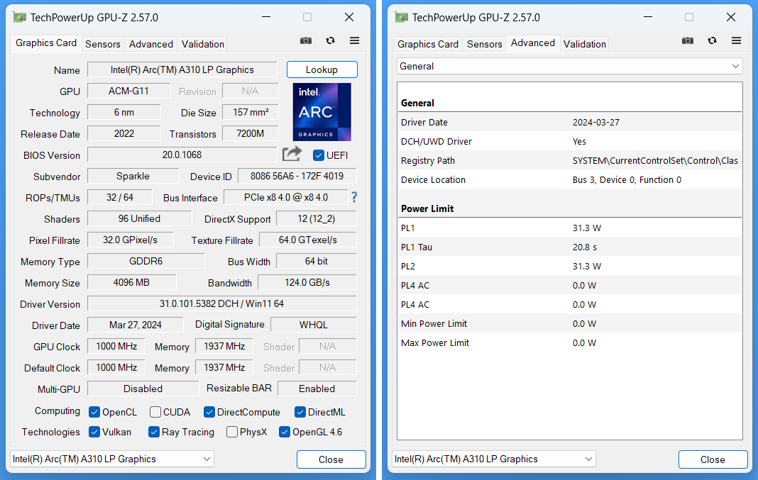Click the Device ID field
This screenshot has height=480, width=758.
[297, 176]
